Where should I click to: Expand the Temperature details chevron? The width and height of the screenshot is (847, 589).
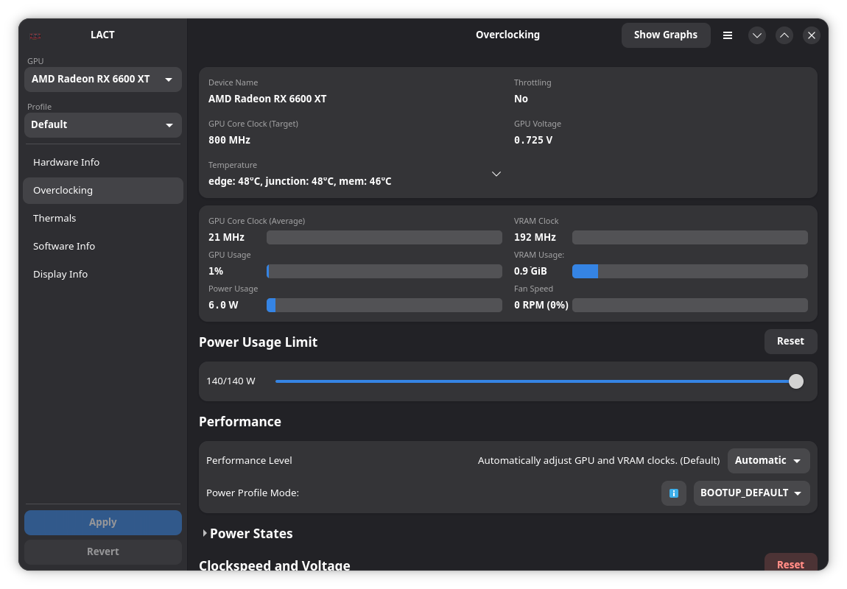(x=496, y=174)
